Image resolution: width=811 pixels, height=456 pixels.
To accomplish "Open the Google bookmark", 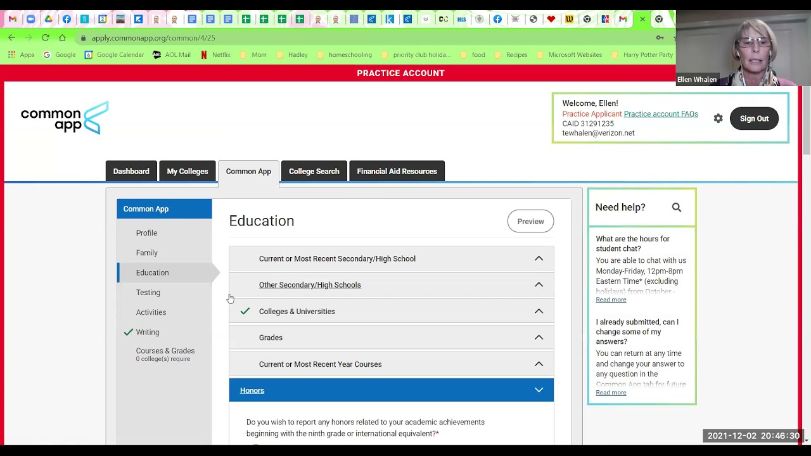I will (x=59, y=55).
